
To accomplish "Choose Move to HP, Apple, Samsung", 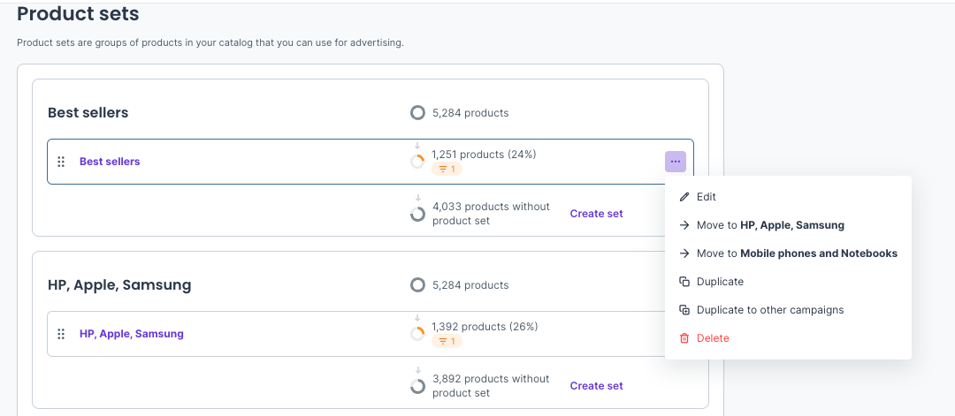I will pos(770,225).
